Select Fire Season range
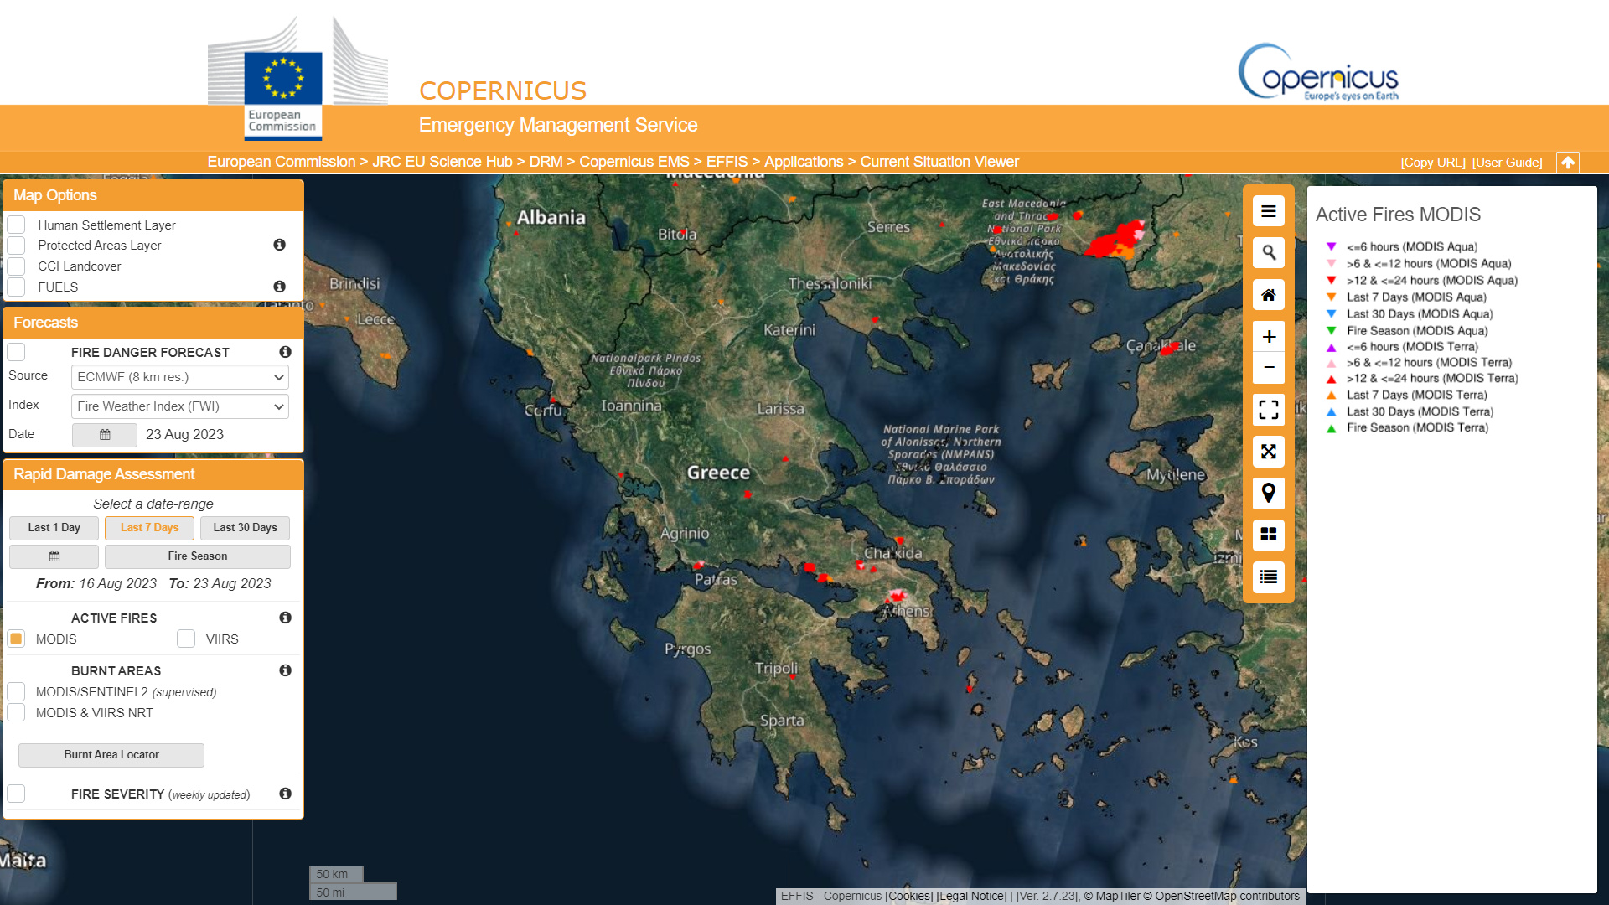The width and height of the screenshot is (1609, 905). point(198,556)
